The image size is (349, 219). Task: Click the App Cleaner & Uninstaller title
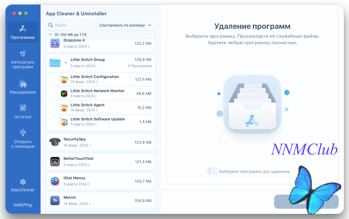(76, 14)
